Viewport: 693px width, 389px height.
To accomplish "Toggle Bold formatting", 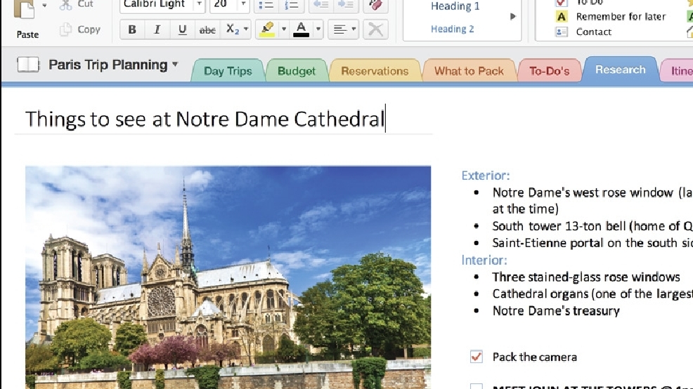I will point(131,29).
